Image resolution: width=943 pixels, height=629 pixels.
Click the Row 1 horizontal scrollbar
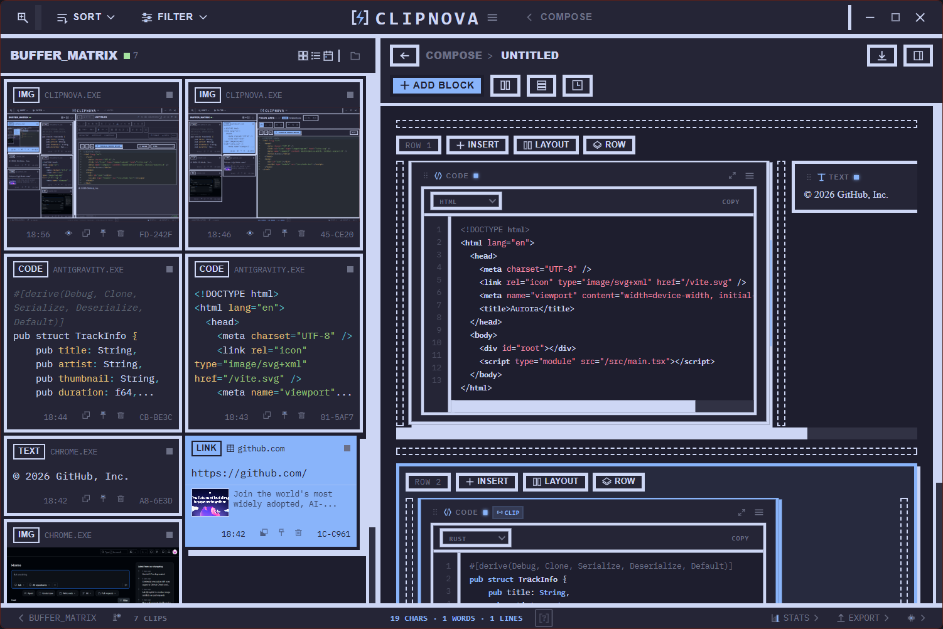(x=601, y=433)
